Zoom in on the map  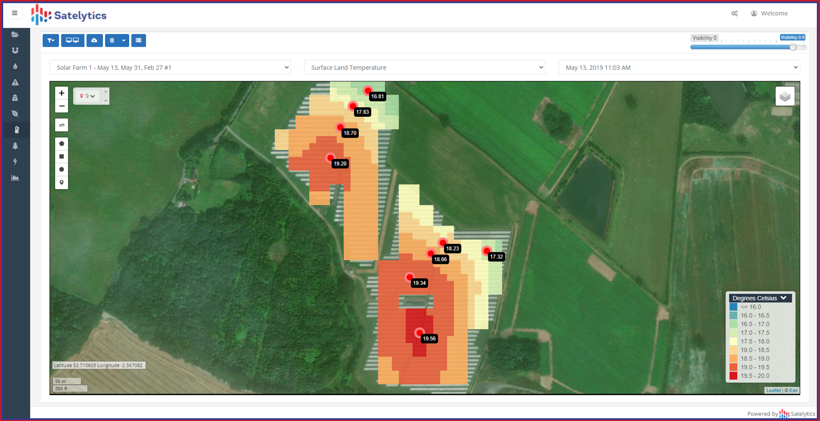(x=61, y=93)
